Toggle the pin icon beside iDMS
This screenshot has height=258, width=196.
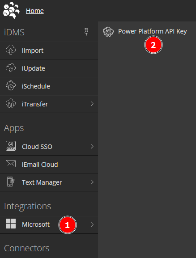point(86,32)
